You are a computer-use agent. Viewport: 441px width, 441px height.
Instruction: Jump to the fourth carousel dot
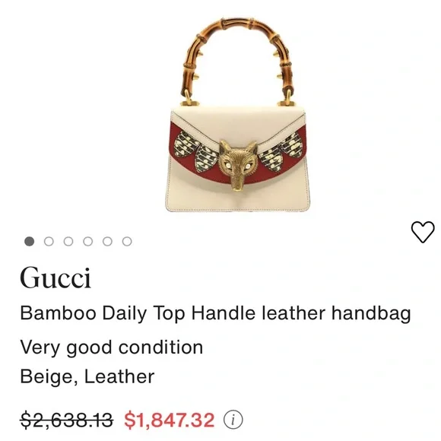(x=87, y=241)
